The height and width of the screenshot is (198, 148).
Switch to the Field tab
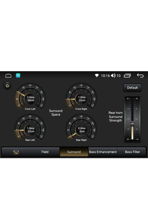[x=45, y=152]
